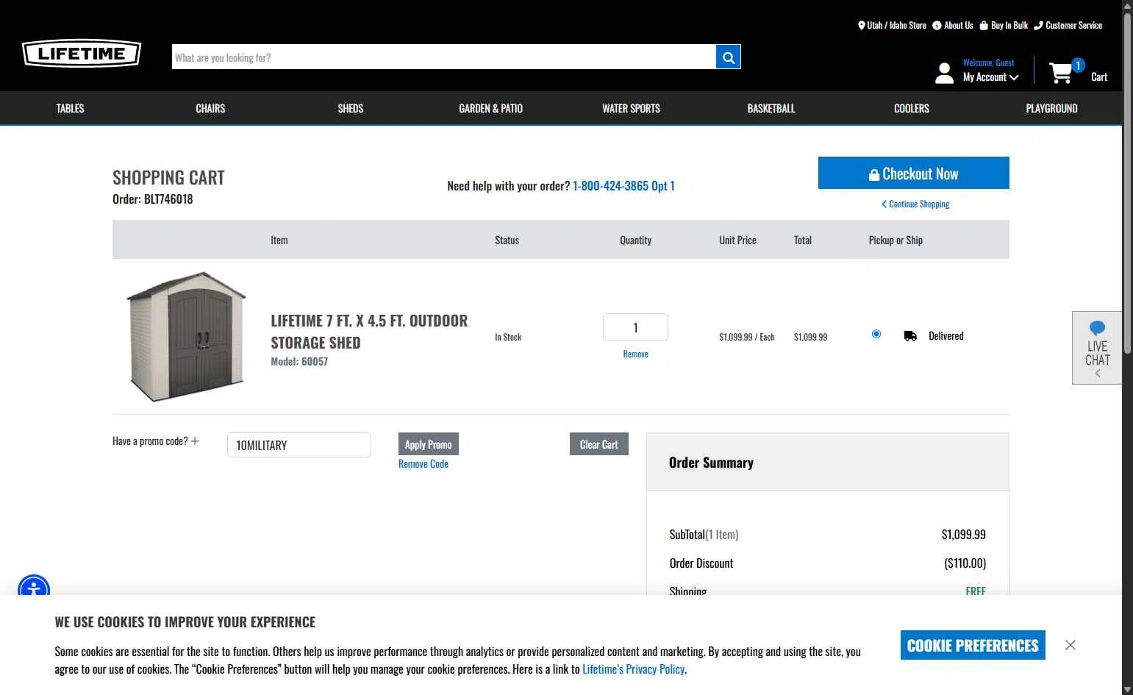
Task: Open the Sheds menu
Action: tap(351, 108)
